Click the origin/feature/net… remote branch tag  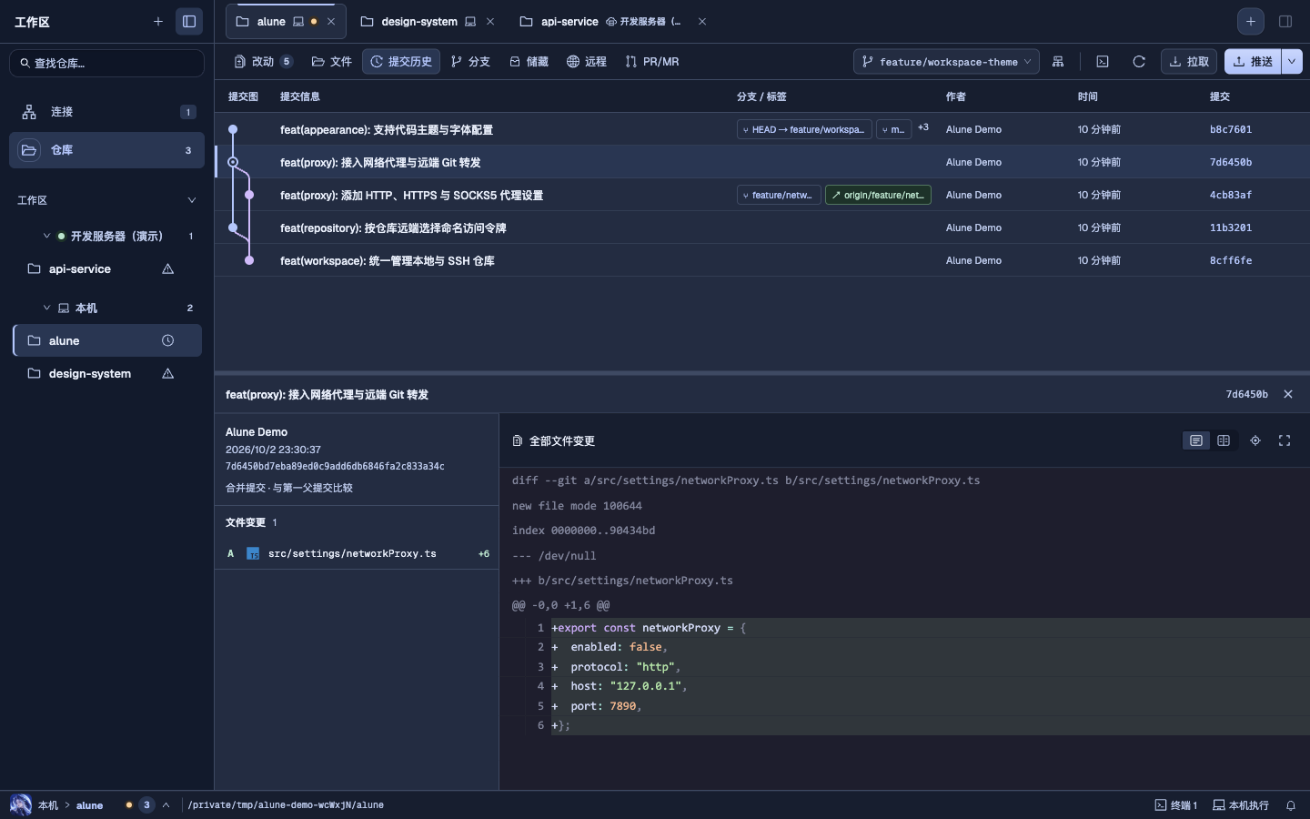[878, 195]
